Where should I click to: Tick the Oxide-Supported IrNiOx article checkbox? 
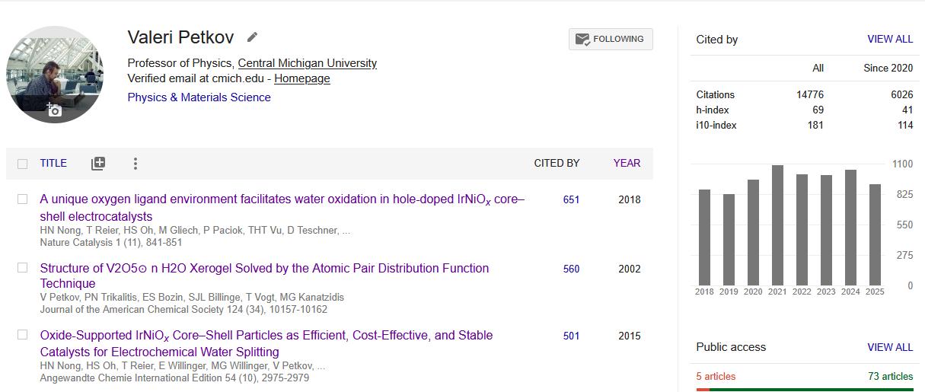point(22,335)
